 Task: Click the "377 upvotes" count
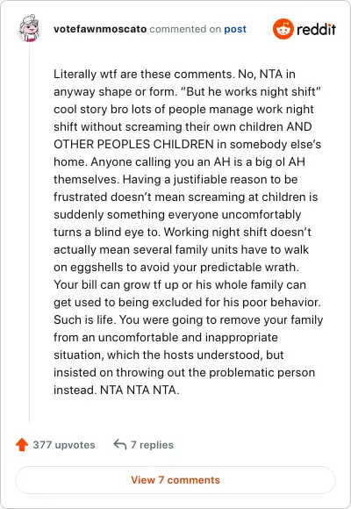point(64,445)
